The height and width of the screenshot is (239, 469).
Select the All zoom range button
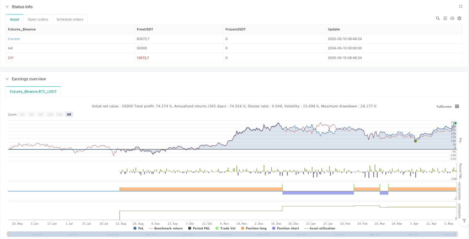(x=69, y=114)
